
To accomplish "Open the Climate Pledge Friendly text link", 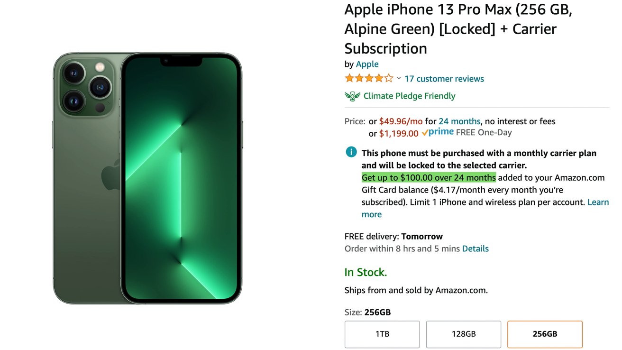I will pos(409,96).
